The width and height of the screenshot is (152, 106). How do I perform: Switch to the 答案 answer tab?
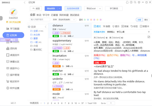(125, 26)
